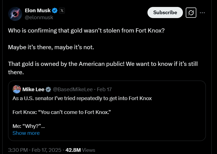
Task: Open the three-dot more options menu
Action: coord(202,13)
